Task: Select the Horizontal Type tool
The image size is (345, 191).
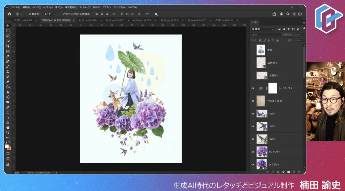Action: 8,112
